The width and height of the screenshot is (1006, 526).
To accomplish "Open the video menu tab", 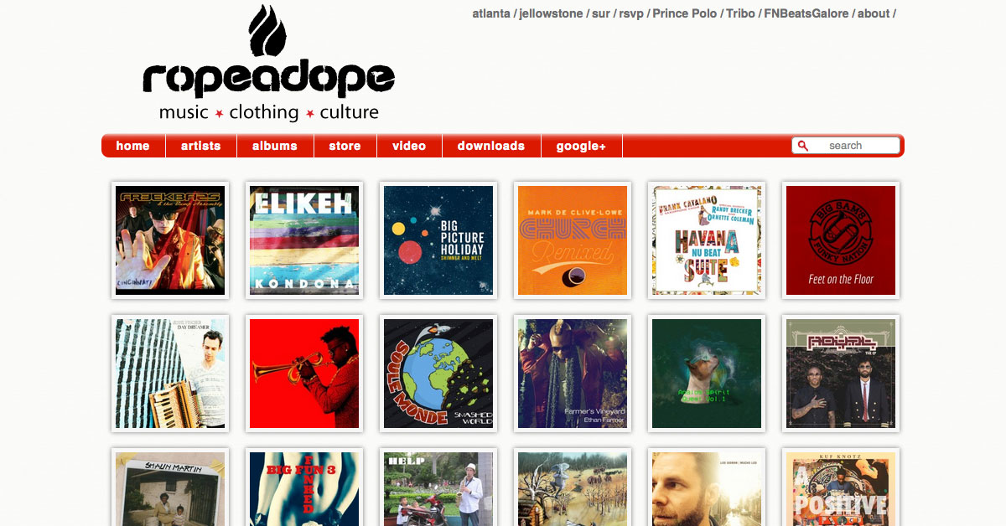I will click(x=409, y=146).
